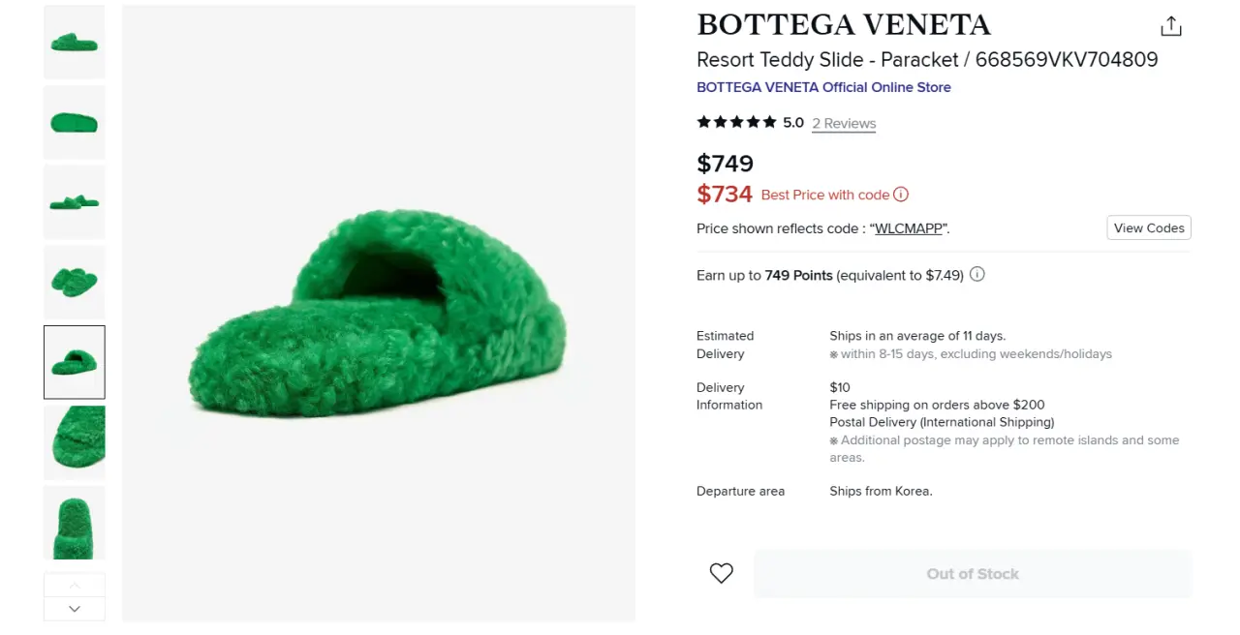Viewport: 1240px width, 635px height.
Task: Click the Out of Stock button
Action: [x=972, y=574]
